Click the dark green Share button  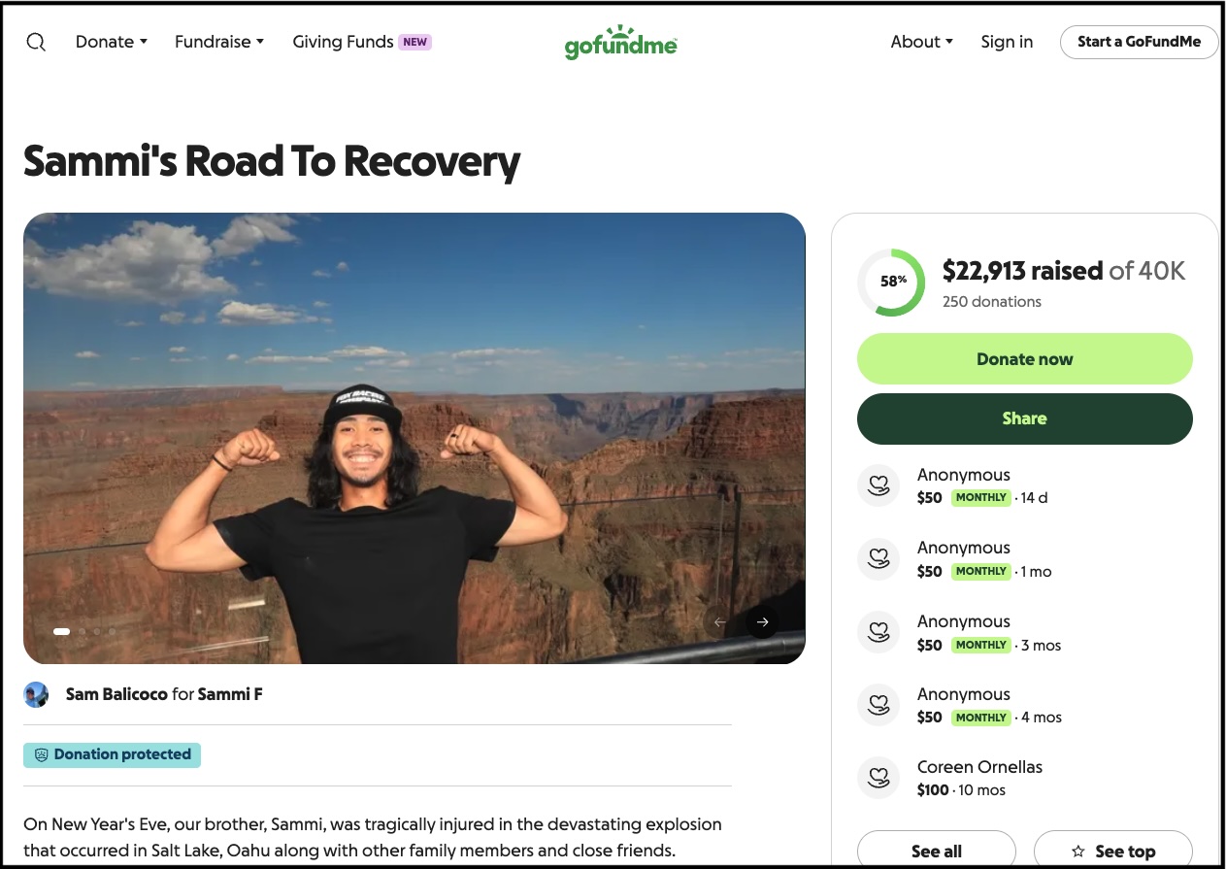click(x=1025, y=418)
